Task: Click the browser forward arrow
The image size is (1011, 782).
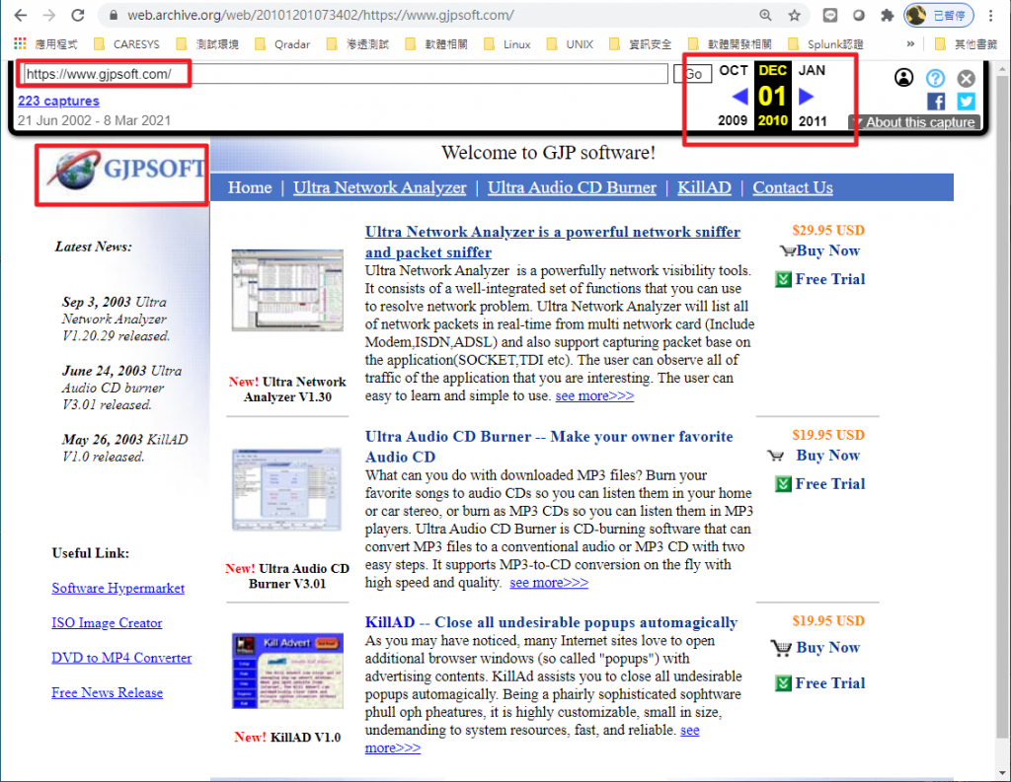Action: 49,15
